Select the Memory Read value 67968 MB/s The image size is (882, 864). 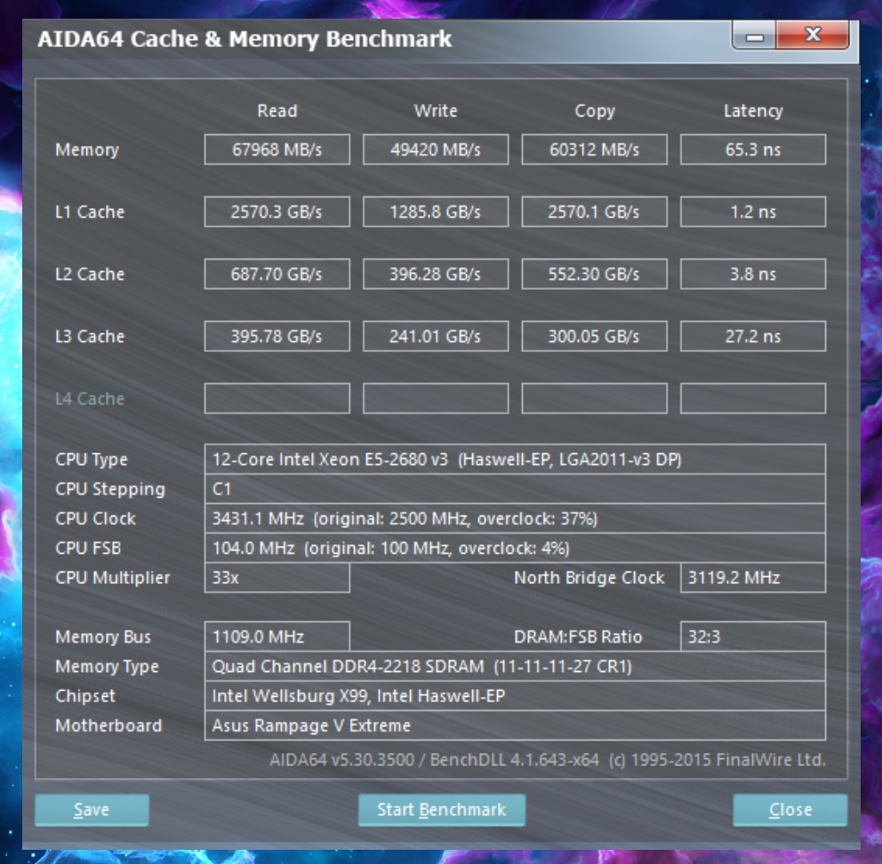pos(277,149)
